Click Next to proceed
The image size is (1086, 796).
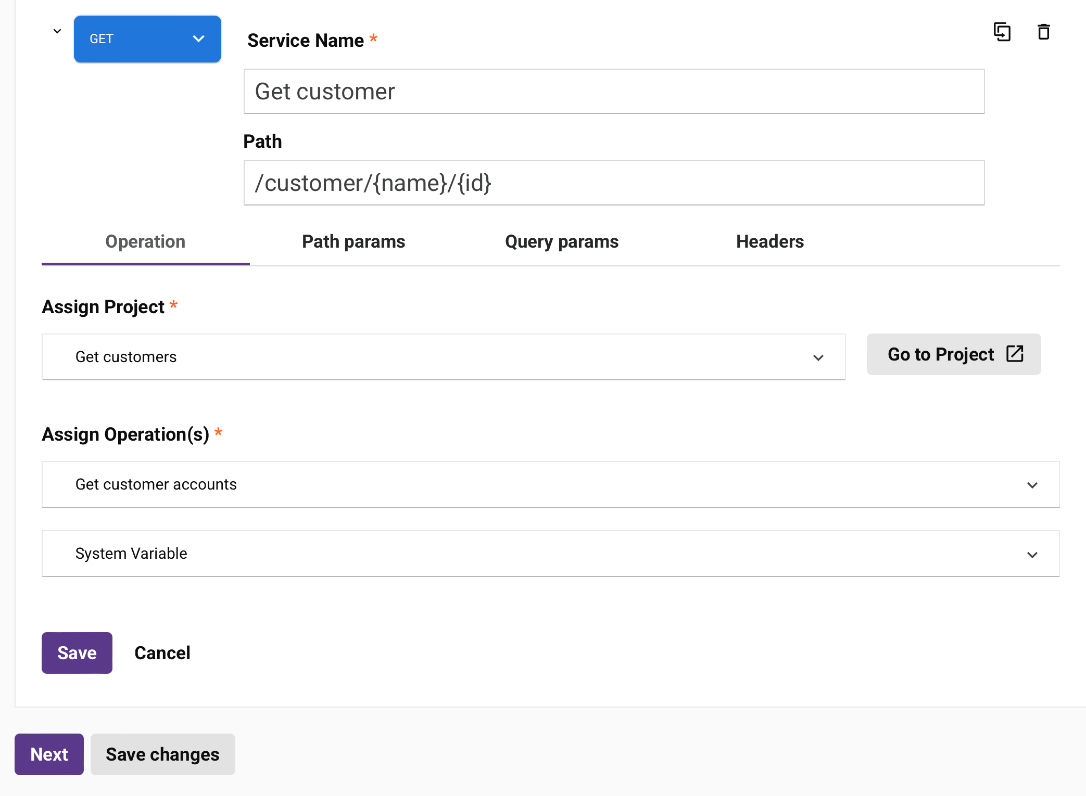click(x=49, y=754)
